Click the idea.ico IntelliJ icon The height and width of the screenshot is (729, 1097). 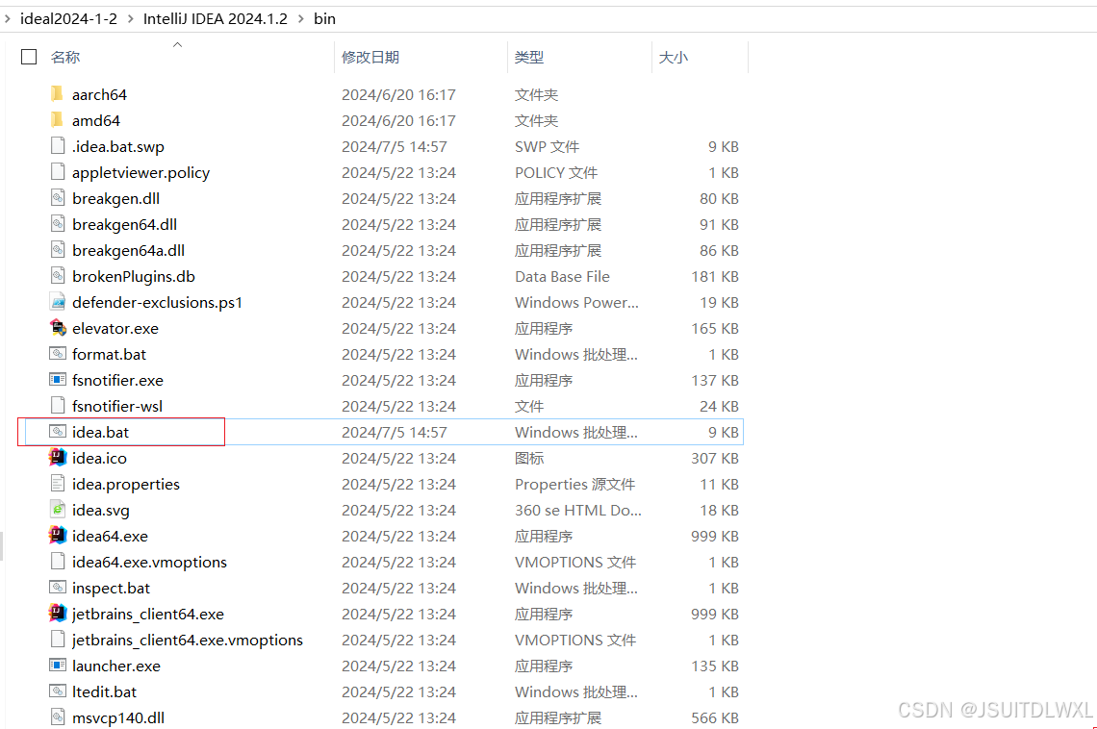coord(58,457)
